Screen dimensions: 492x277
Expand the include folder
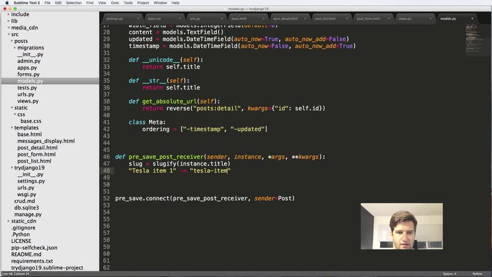click(x=9, y=14)
